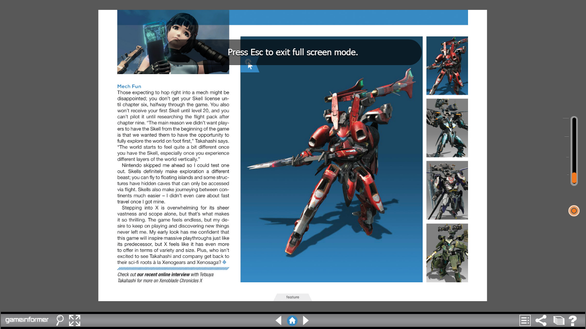Image resolution: width=586 pixels, height=329 pixels.
Task: Open the share icon
Action: [x=541, y=320]
